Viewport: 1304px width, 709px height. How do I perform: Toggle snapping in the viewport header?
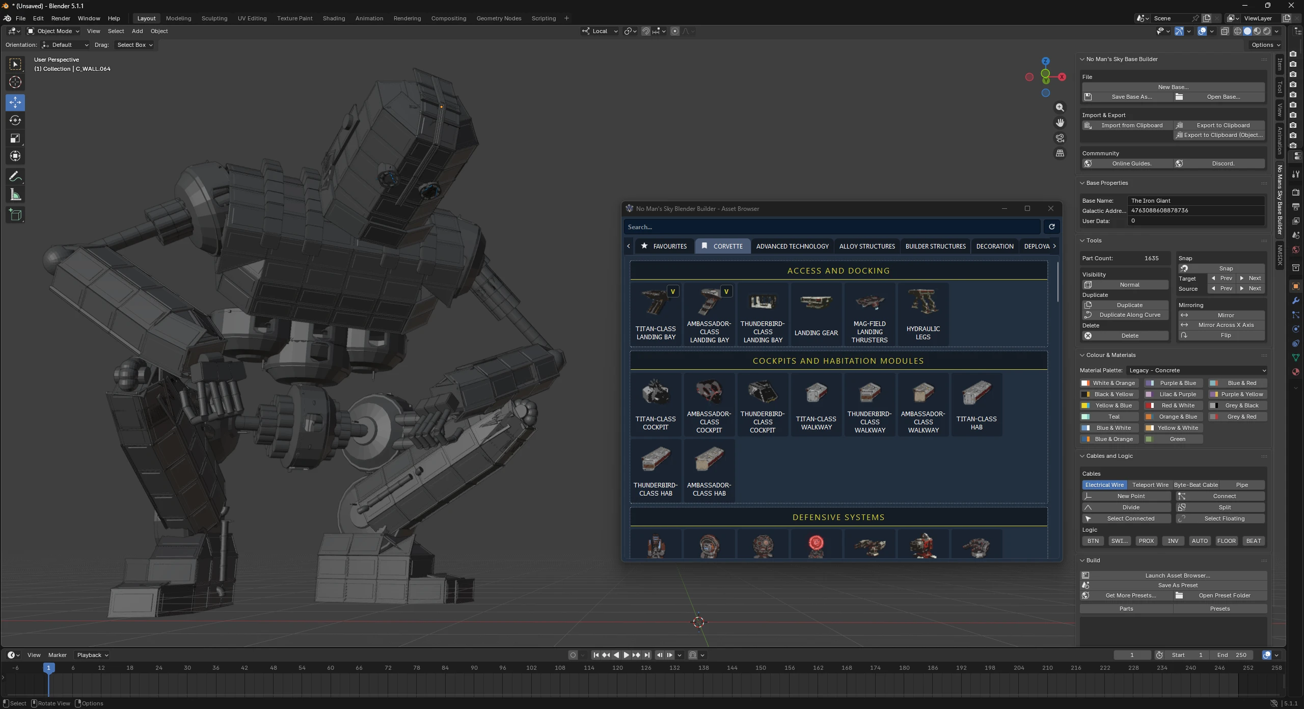coord(645,31)
